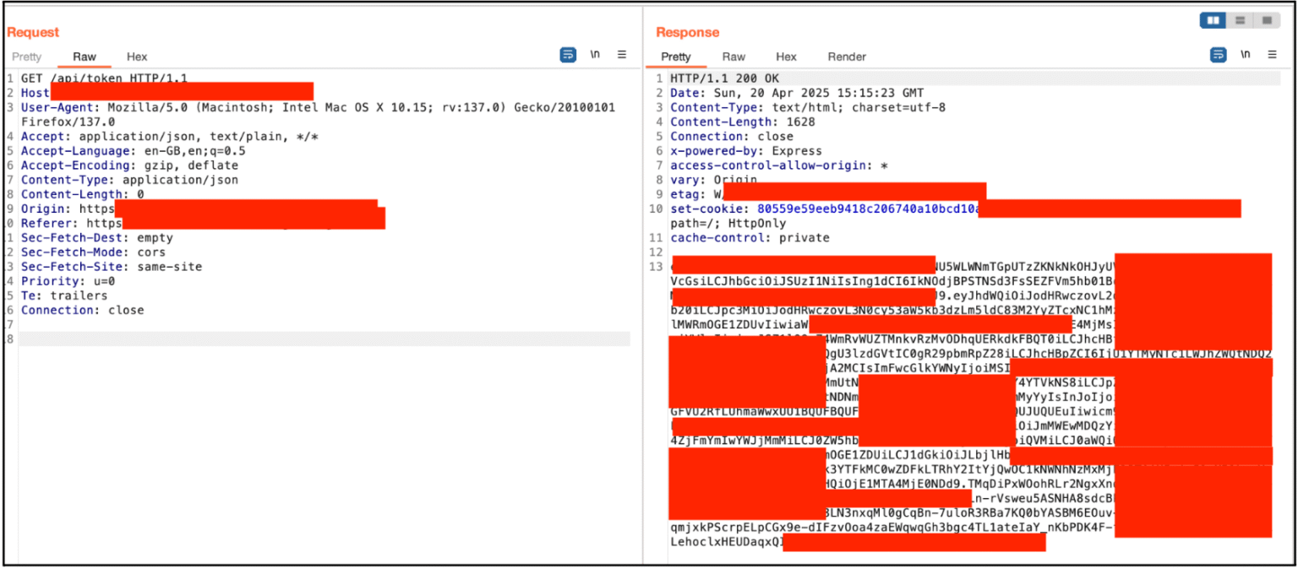Click the 'Accept-Language: en-GB' header line

click(134, 151)
